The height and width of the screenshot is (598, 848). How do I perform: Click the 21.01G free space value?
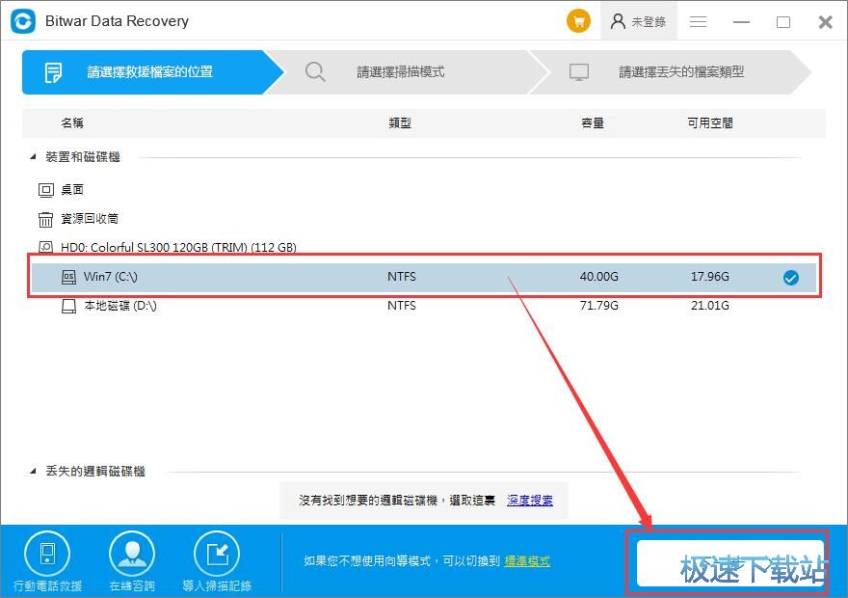(709, 305)
